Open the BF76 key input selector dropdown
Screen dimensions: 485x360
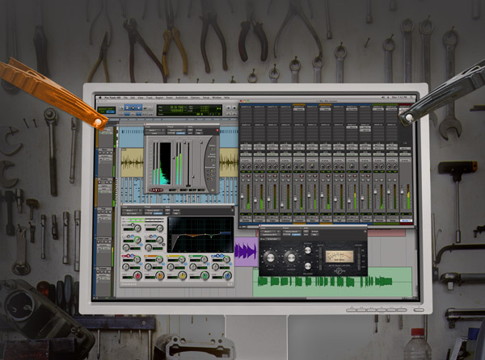[x=273, y=239]
